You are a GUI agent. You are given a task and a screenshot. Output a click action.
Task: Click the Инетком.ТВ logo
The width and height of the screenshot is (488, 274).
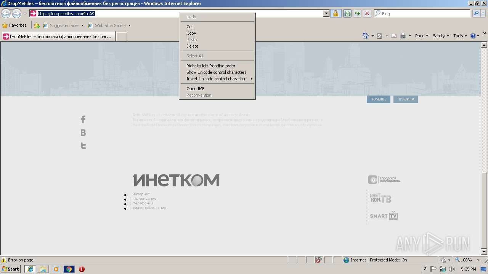tap(380, 198)
